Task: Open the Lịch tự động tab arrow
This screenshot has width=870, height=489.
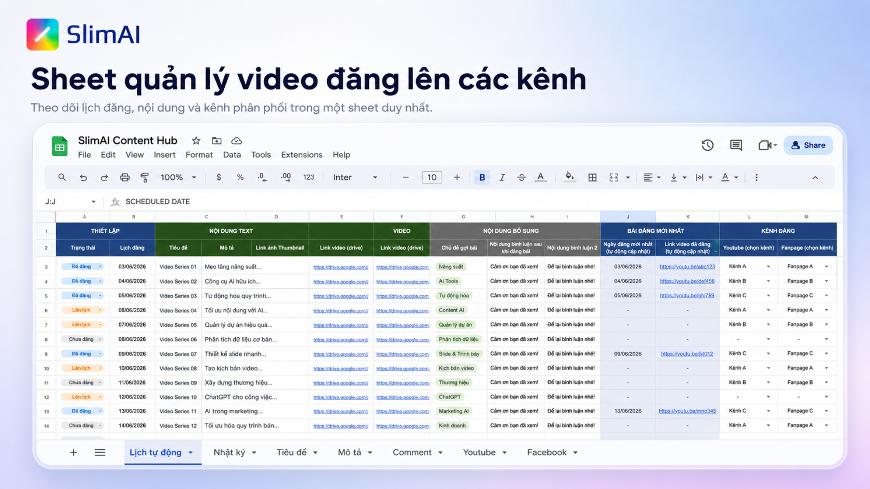Action: pos(191,453)
